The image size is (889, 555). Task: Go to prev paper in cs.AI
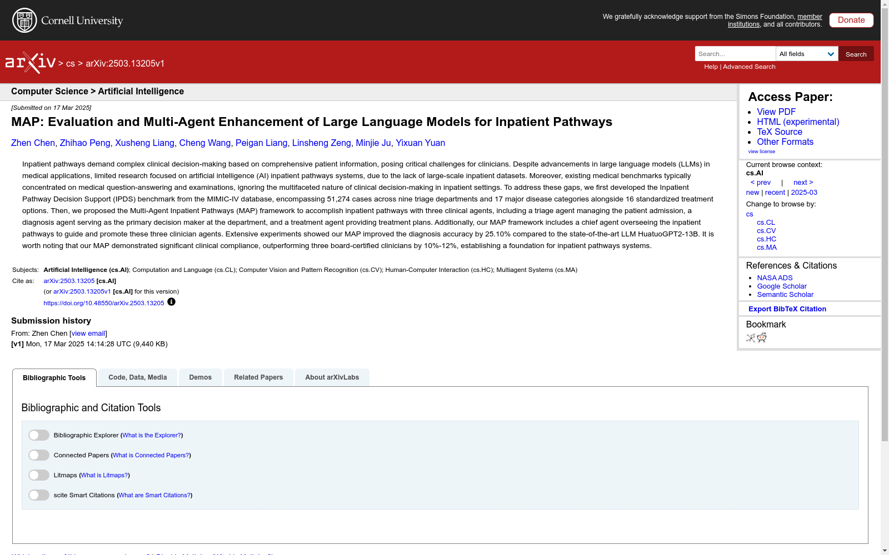(761, 183)
